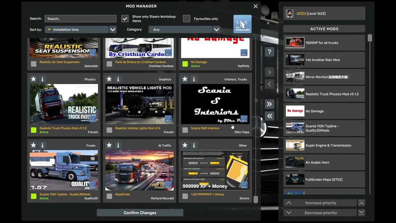
Task: Click the AZiZ2 profile avatar
Action: point(290,13)
